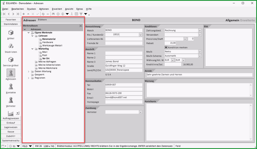Show table grid view icon
Image resolution: width=257 pixels, height=149 pixels.
coord(76,14)
